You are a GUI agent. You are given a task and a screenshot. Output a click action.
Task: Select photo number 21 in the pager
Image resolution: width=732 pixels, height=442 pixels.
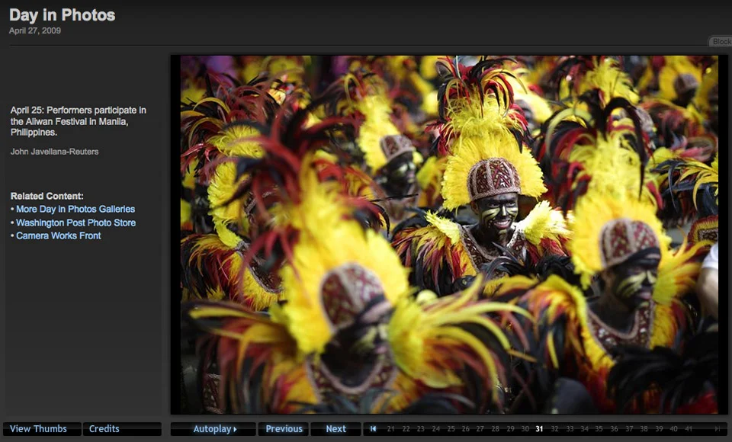click(390, 429)
